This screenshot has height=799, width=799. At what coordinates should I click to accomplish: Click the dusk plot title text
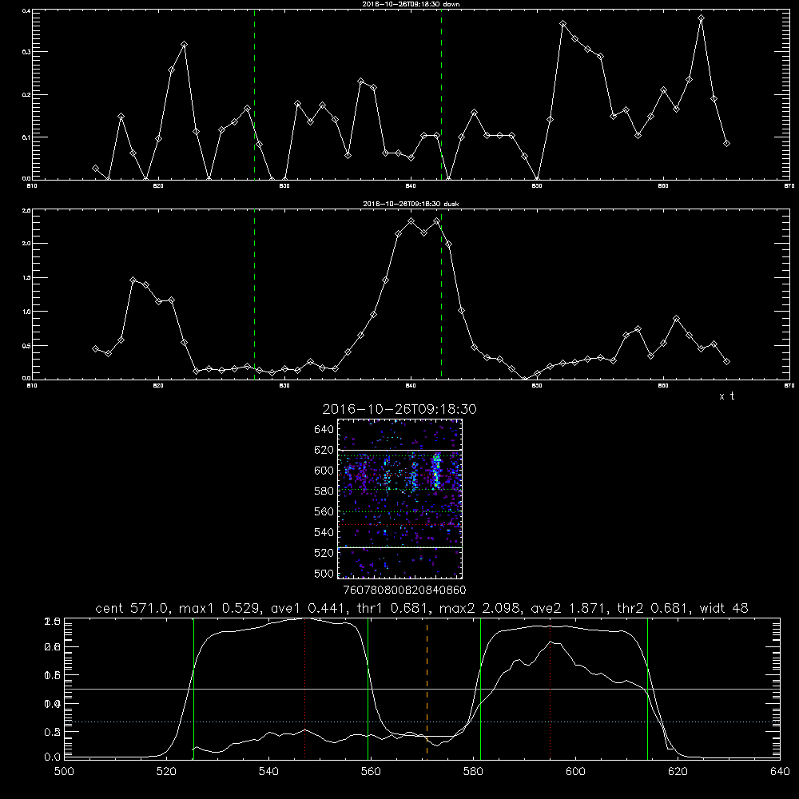tap(411, 204)
